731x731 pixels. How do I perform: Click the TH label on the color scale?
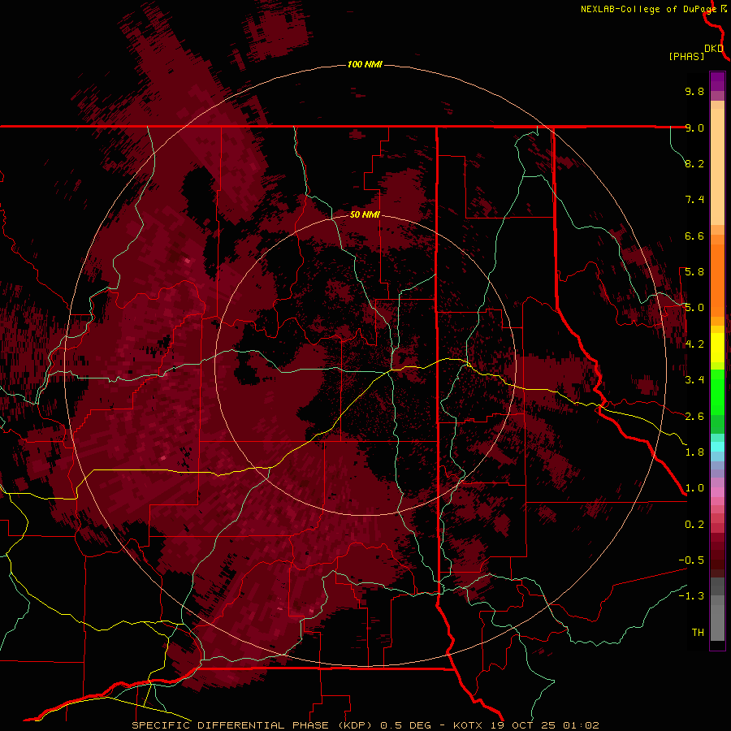pos(698,633)
